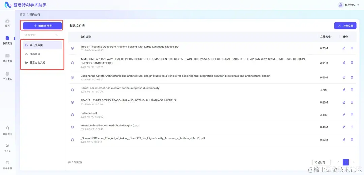364x175 pixels.
Task: Click page 1 in pagination
Action: click(x=346, y=162)
